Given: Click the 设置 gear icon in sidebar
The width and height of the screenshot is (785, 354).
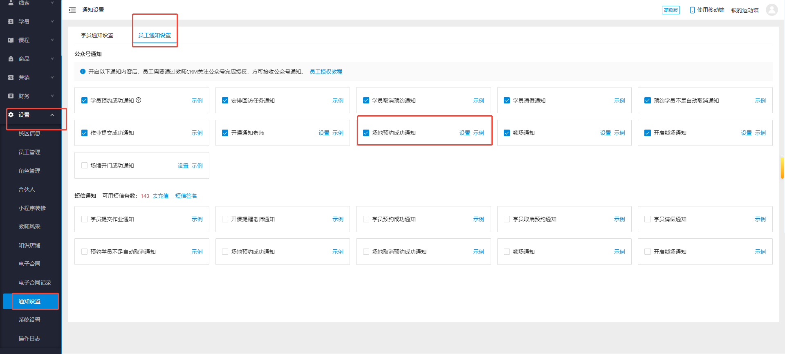Looking at the screenshot, I should 11,115.
